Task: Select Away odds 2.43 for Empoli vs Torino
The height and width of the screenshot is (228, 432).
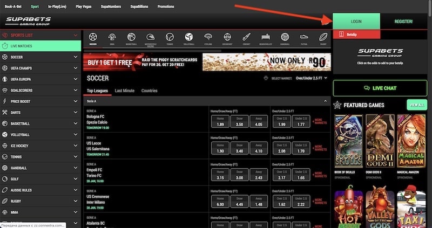Action: click(259, 175)
